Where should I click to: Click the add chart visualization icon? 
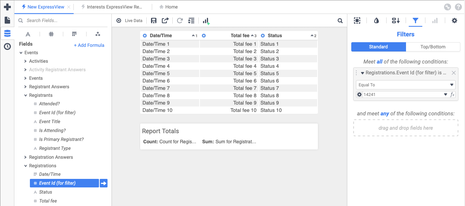pyautogui.click(x=206, y=21)
